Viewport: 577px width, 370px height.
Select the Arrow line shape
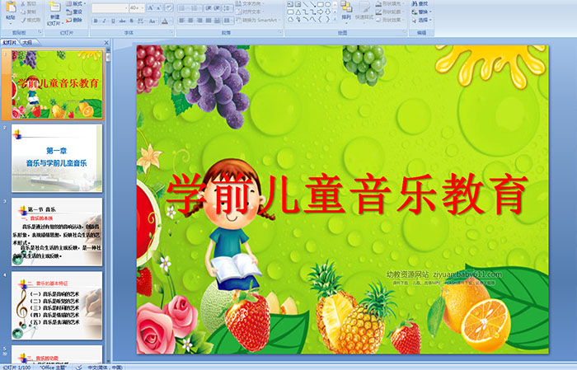pos(312,4)
